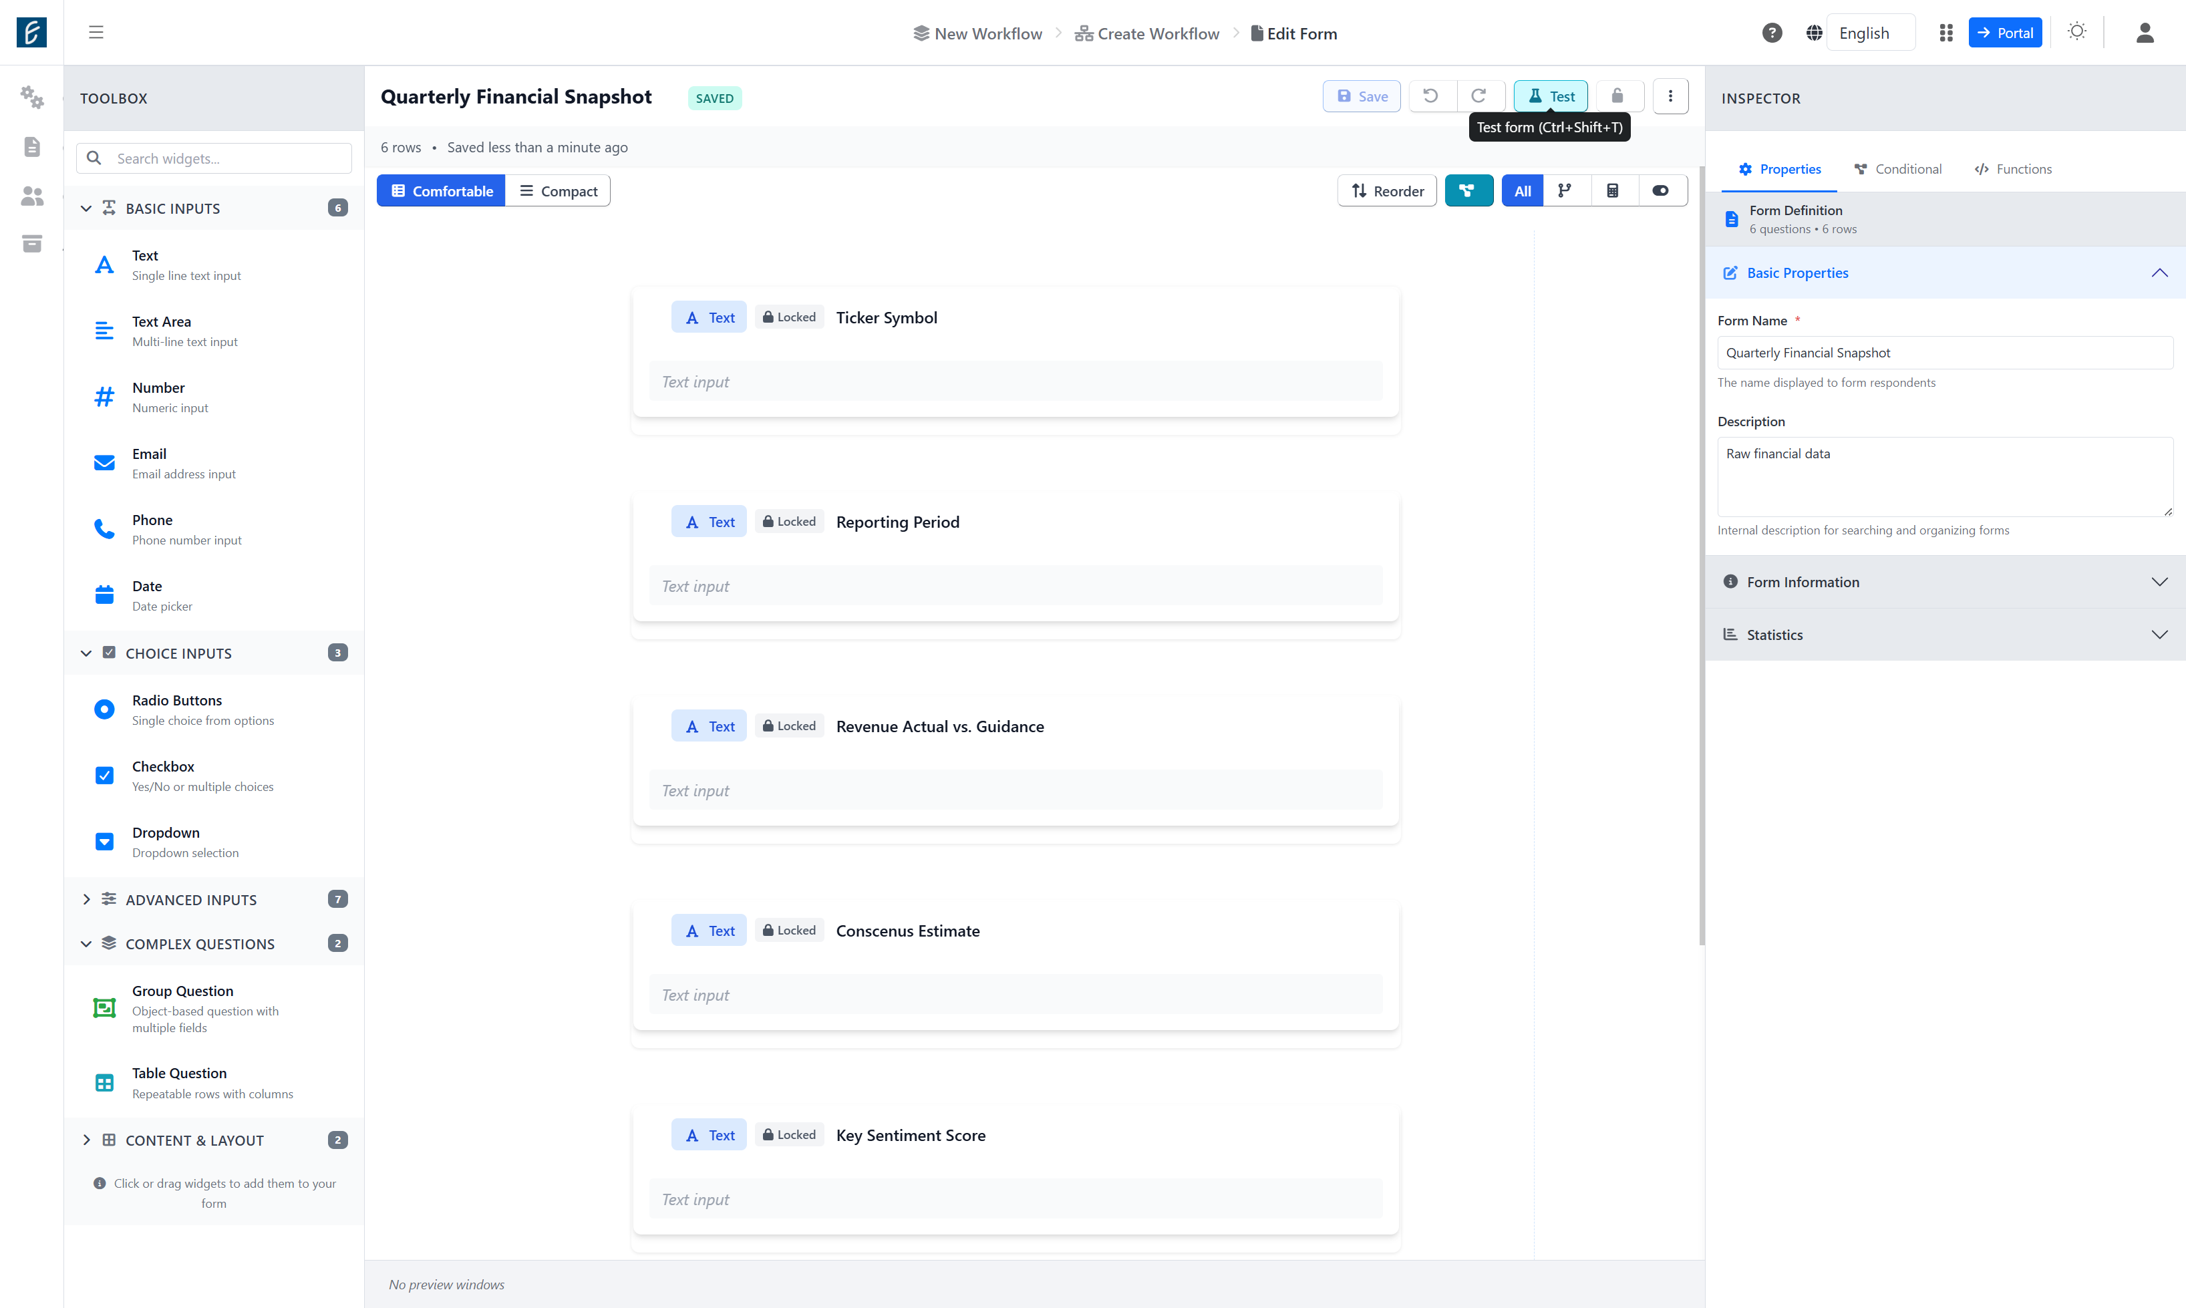Select the All filter button
Image resolution: width=2186 pixels, height=1308 pixels.
pyautogui.click(x=1523, y=190)
